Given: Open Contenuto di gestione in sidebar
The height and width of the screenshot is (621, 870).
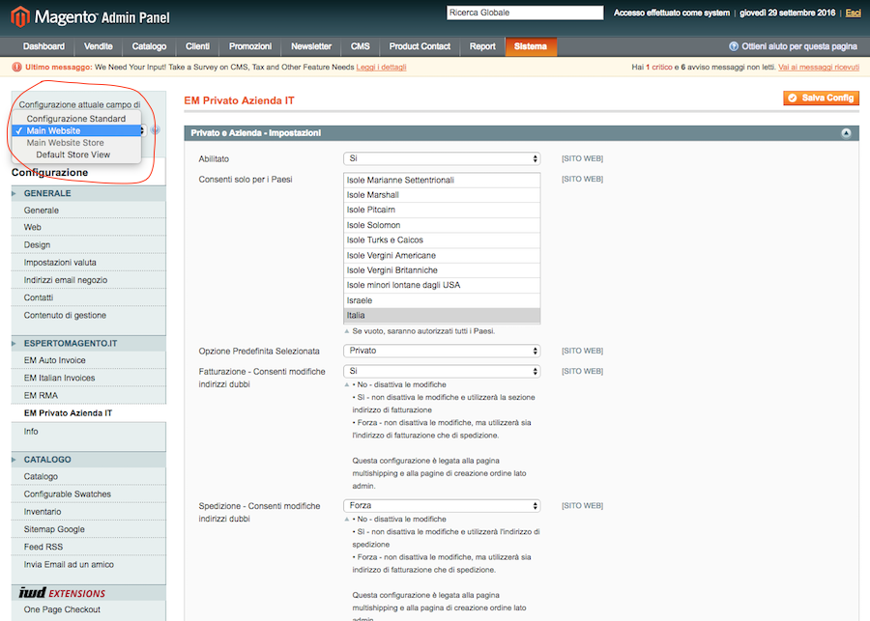Looking at the screenshot, I should tap(65, 316).
